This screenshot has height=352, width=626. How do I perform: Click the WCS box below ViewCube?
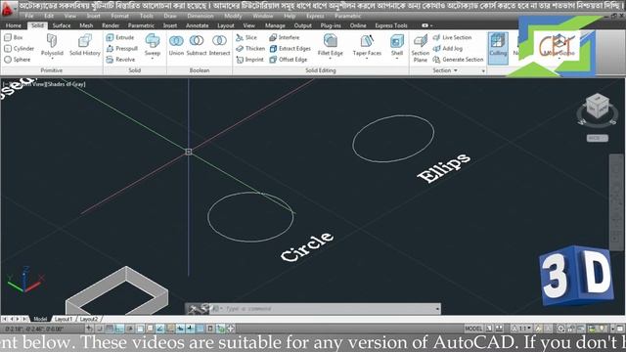[x=598, y=138]
